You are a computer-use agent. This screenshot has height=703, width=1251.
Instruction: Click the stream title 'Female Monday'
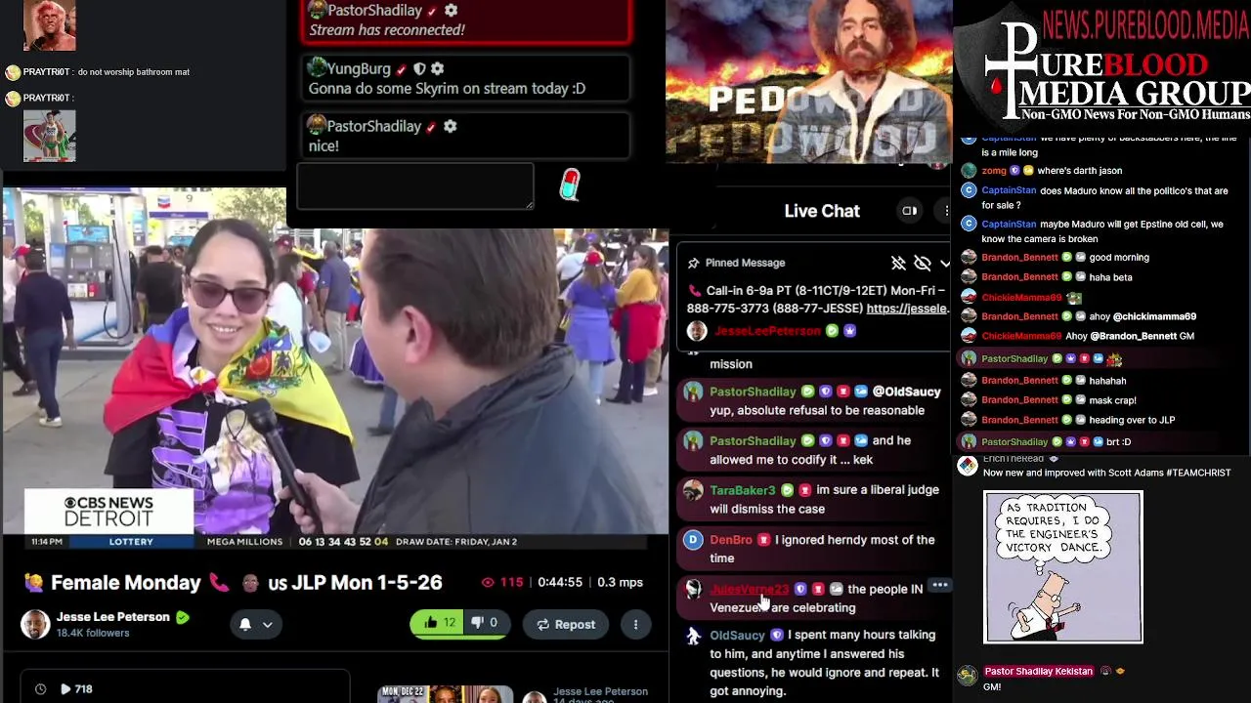(x=125, y=583)
